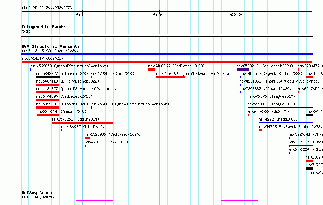
Task: Select nsv5467113 (ByrskaBishop2022) label
Action: (x=68, y=81)
